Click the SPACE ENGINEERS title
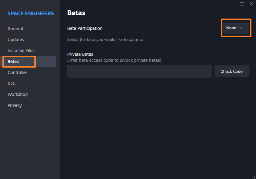This screenshot has width=256, height=179. pos(30,13)
